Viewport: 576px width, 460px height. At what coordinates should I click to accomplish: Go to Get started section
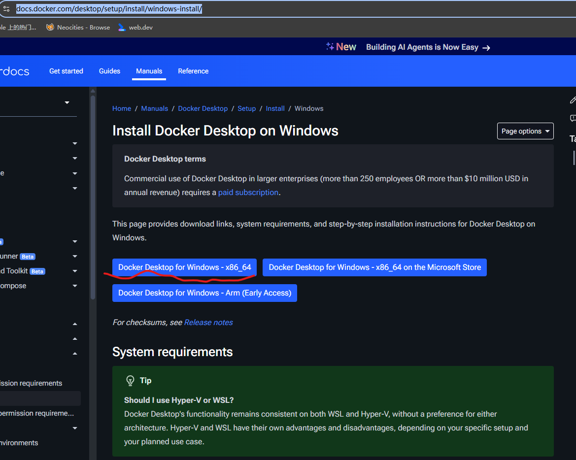66,71
